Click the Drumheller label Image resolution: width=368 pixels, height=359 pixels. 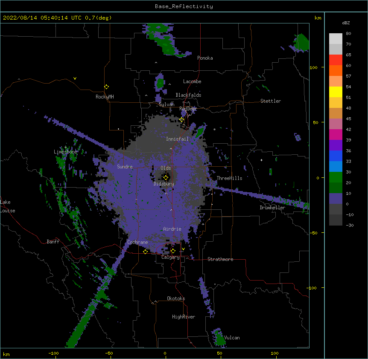point(272,208)
